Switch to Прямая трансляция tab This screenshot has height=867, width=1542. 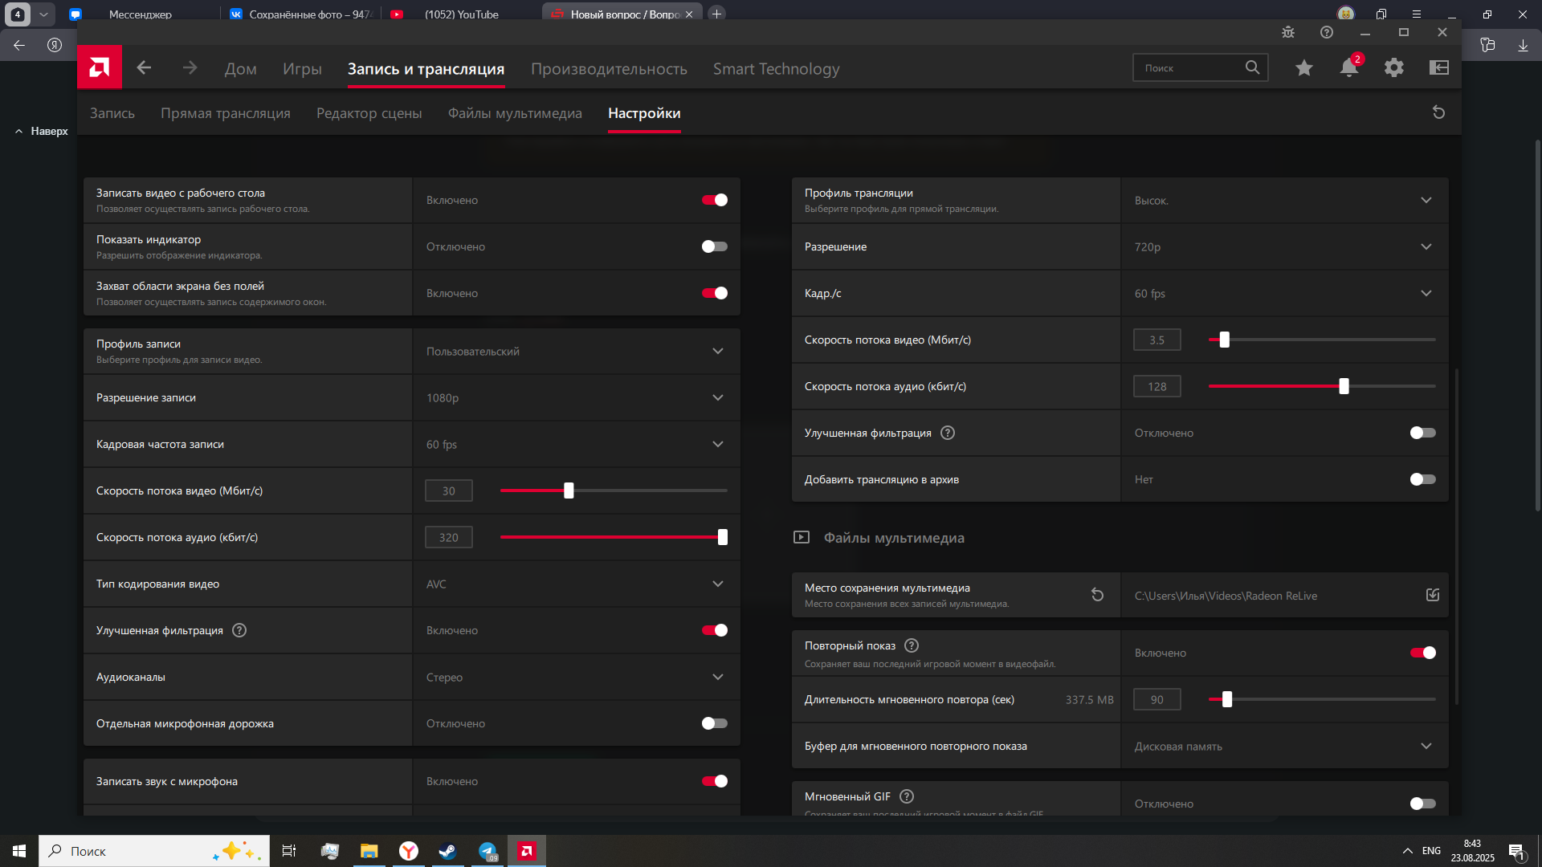point(226,113)
